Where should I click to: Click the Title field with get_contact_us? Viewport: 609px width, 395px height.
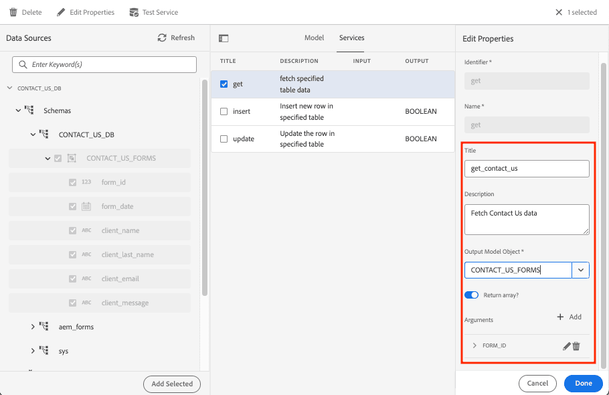[x=527, y=169]
